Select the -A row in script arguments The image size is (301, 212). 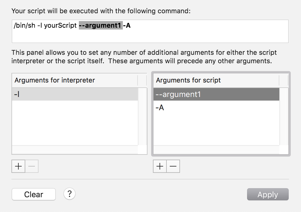coord(216,108)
